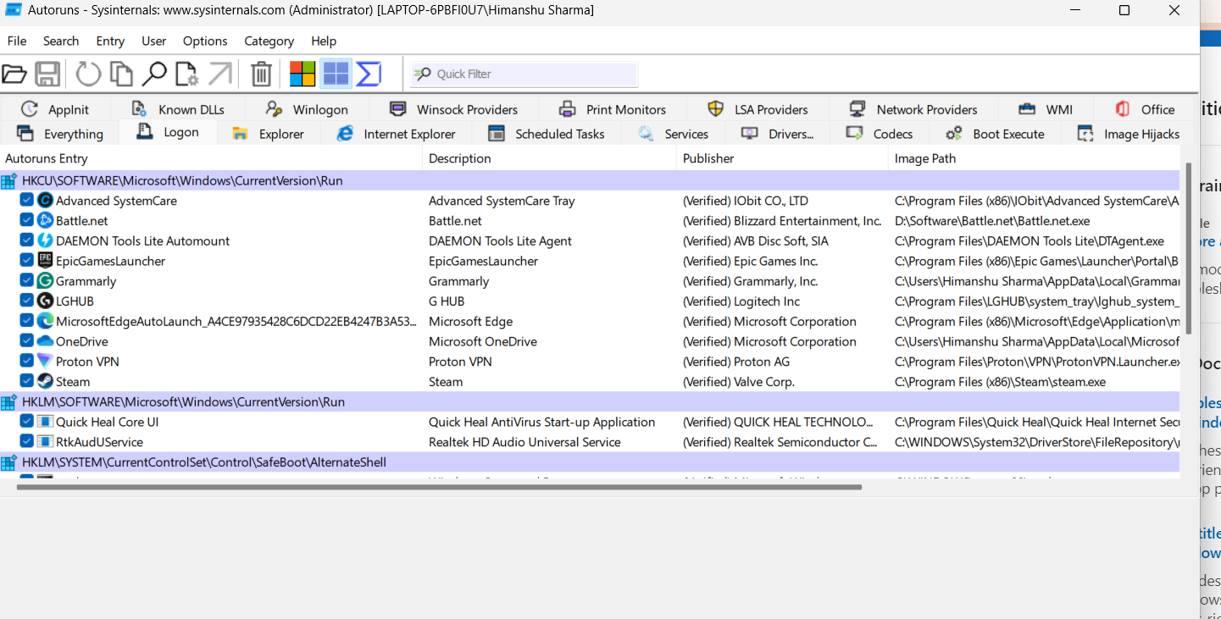Click the Refresh circular arrow icon
This screenshot has width=1221, height=619.
pyautogui.click(x=88, y=74)
